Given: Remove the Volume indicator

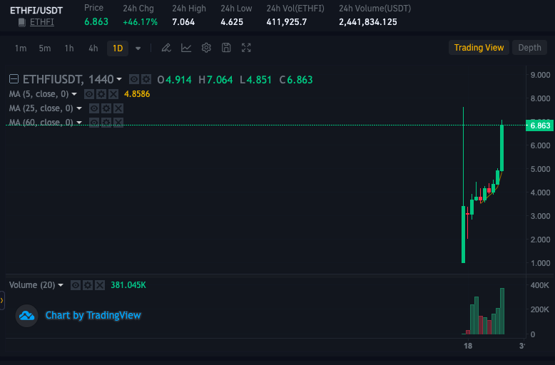Looking at the screenshot, I should [100, 285].
